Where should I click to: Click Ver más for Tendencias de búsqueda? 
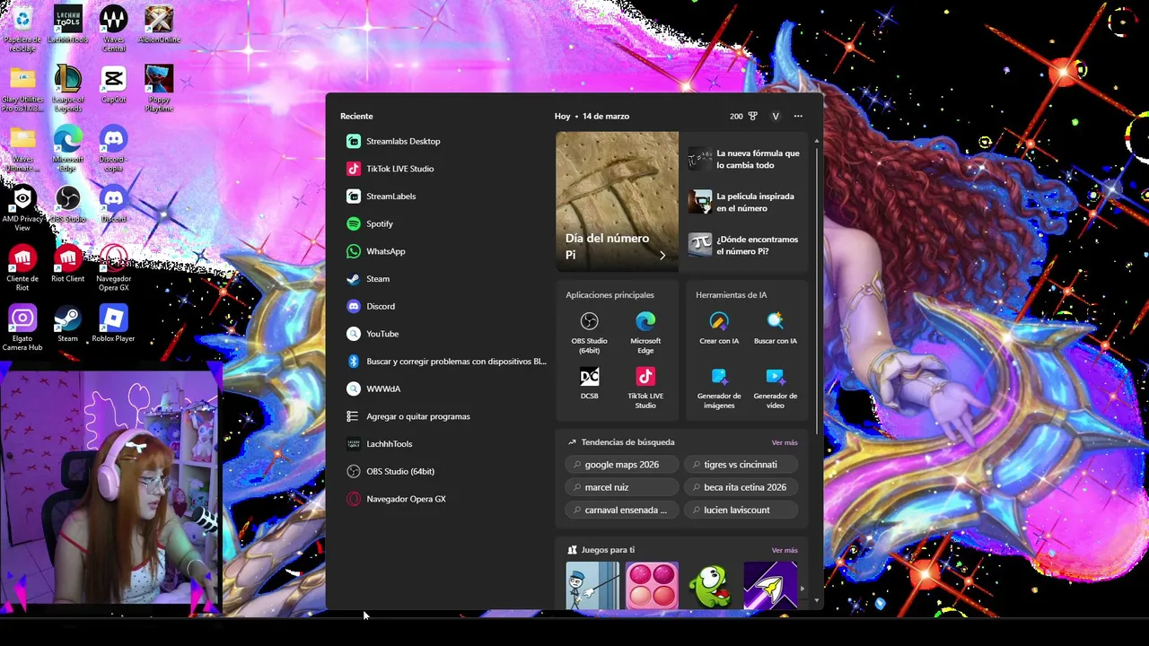click(785, 442)
